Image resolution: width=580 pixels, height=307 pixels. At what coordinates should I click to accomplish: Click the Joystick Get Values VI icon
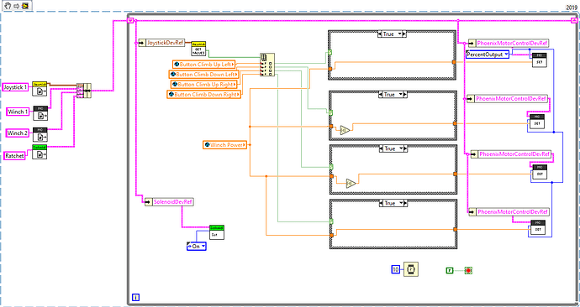pos(198,49)
